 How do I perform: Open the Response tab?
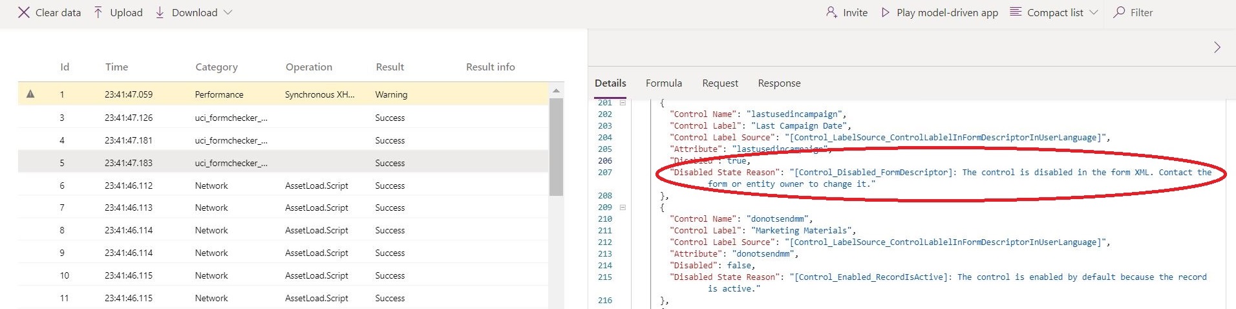[779, 83]
